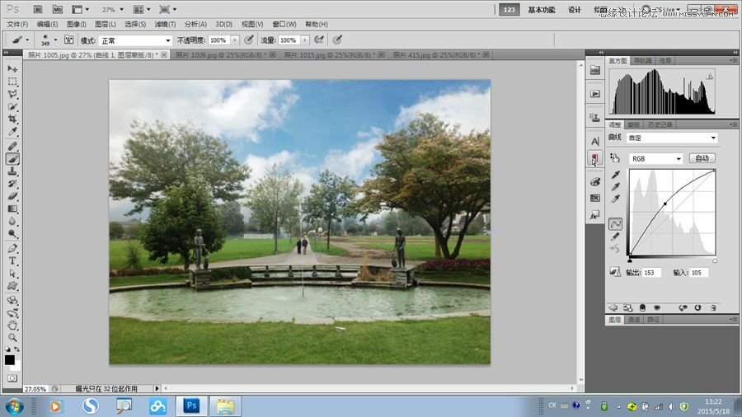Image resolution: width=742 pixels, height=417 pixels.
Task: Select the Pen tool
Action: click(x=12, y=249)
